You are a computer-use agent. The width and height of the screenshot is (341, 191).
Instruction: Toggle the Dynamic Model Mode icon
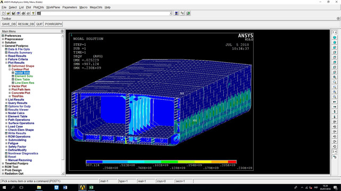coord(335,157)
